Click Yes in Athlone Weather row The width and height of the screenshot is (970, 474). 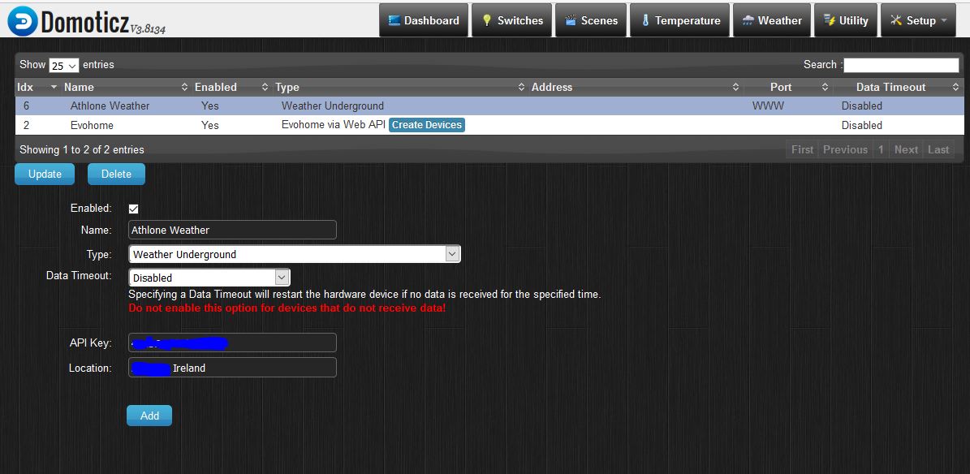pos(209,106)
